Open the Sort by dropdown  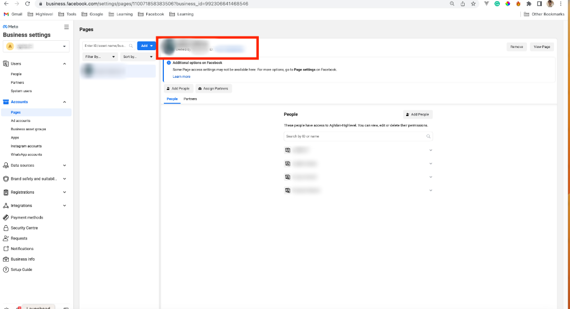point(137,57)
